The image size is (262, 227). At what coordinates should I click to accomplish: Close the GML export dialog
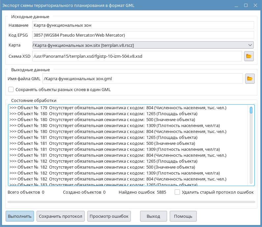[x=255, y=6]
